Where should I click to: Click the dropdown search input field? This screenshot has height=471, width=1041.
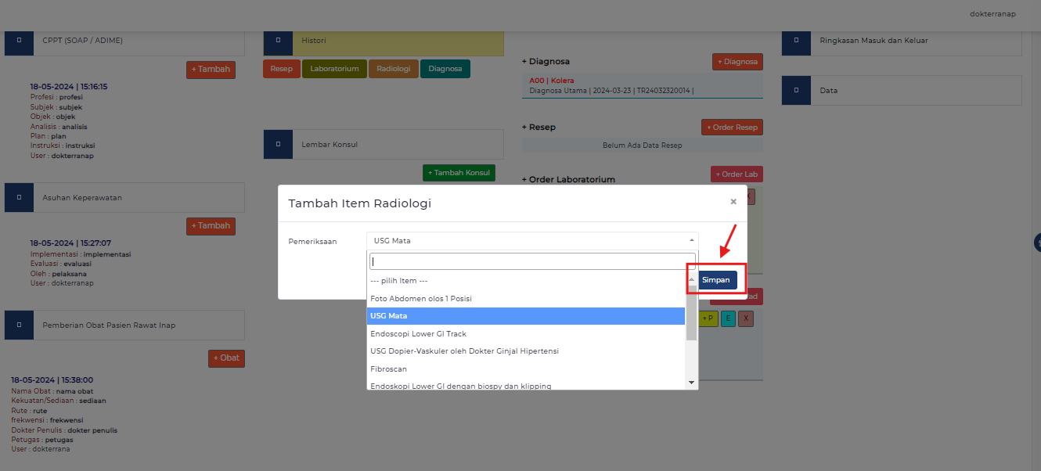coord(532,261)
